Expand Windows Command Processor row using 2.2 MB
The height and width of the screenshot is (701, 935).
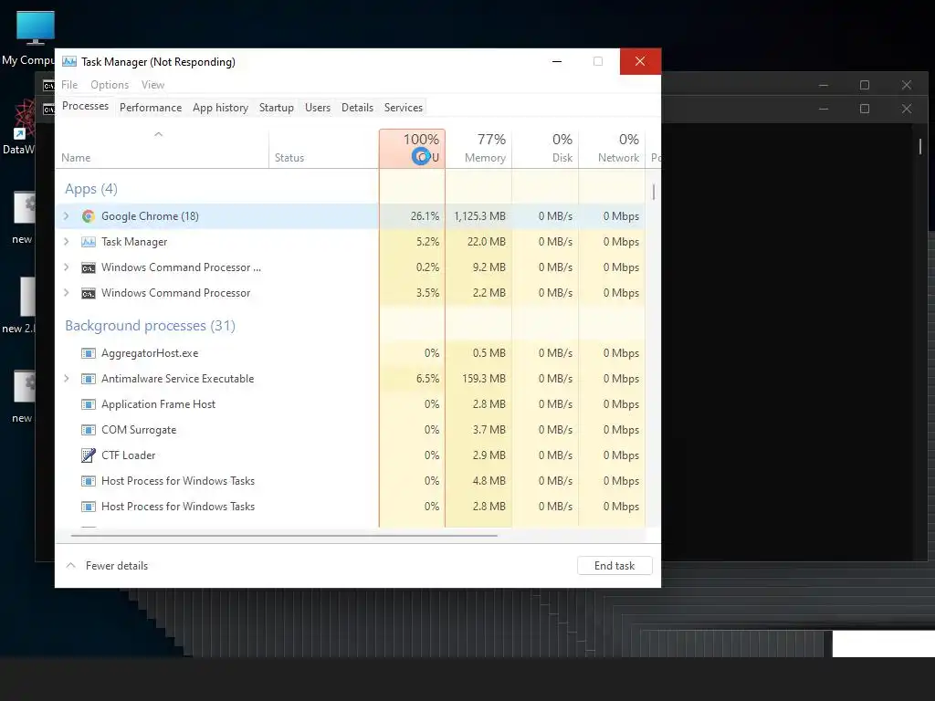click(66, 293)
